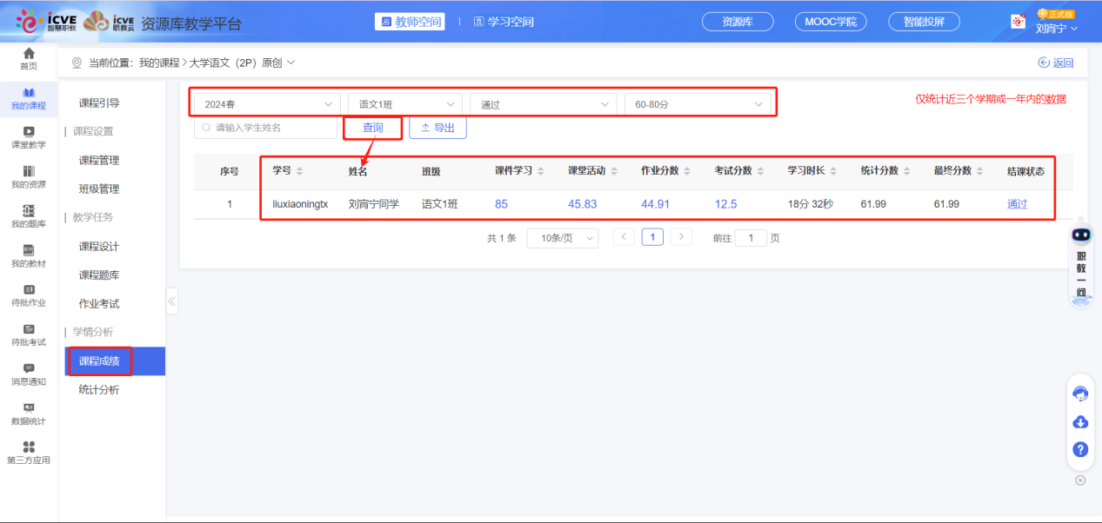
Task: Go to 我的题库 via its sidebar icon
Action: pos(28,215)
